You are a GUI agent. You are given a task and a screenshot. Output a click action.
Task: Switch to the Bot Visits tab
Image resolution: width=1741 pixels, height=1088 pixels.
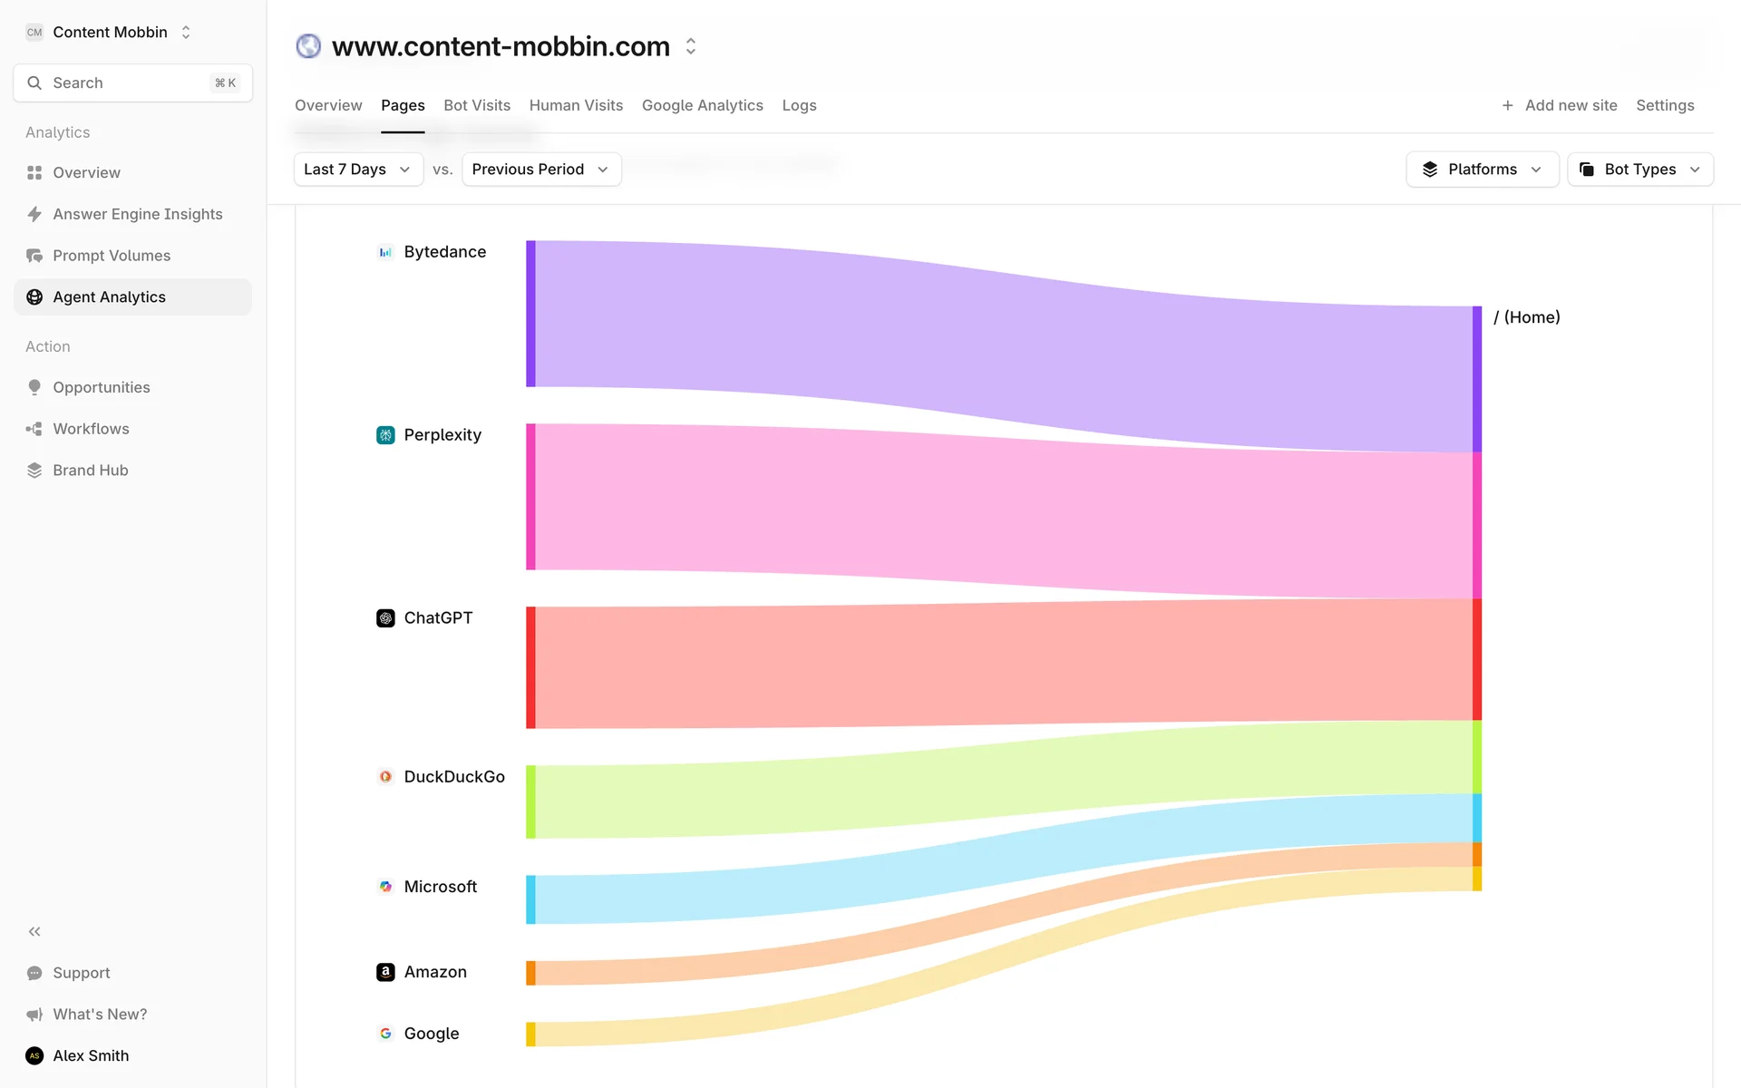tap(477, 105)
